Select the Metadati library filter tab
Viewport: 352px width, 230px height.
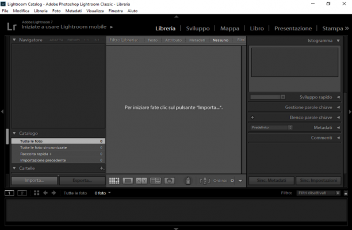tap(197, 40)
